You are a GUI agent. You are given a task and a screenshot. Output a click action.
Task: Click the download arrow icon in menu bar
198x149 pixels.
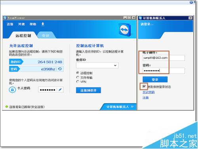pos(43,24)
